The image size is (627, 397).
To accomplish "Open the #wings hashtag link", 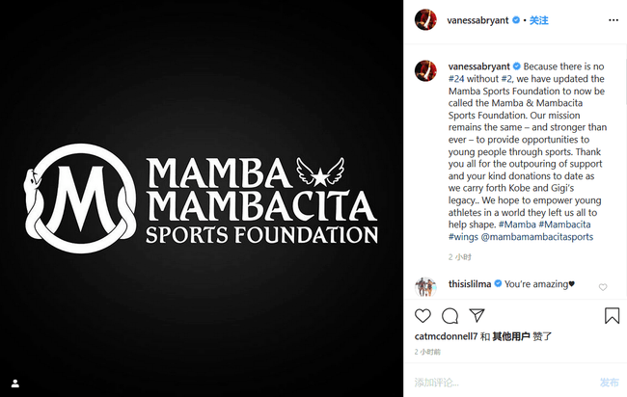I will point(465,237).
